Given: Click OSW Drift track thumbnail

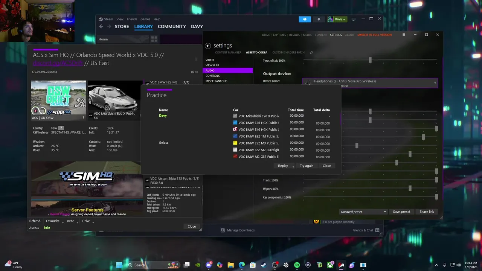Looking at the screenshot, I should 58,100.
